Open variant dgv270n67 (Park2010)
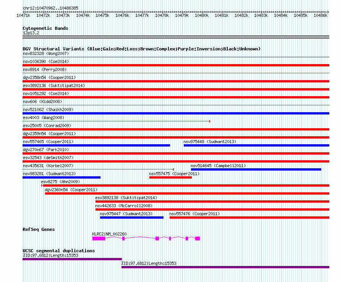340x282 pixels. tap(46, 150)
